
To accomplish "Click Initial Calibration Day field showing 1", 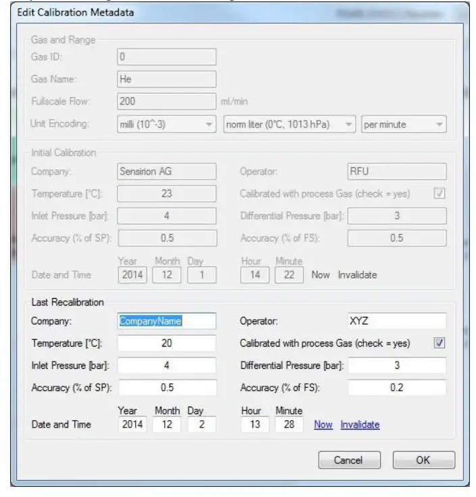I will (x=201, y=275).
